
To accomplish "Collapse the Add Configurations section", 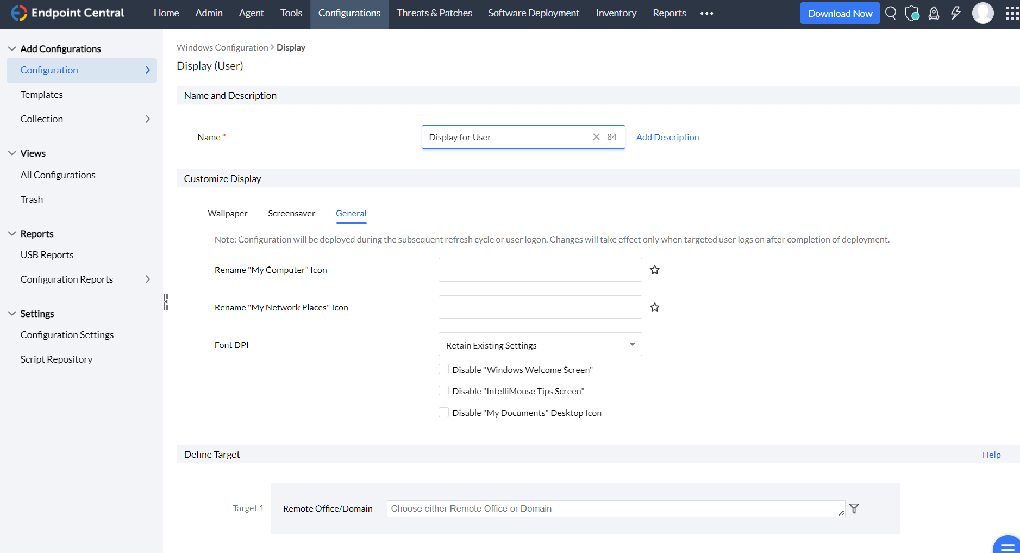I will [12, 49].
